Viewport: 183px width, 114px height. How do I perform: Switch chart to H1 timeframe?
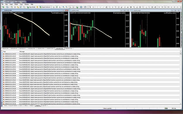tap(172, 7)
